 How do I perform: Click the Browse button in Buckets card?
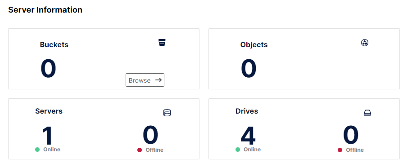pos(145,80)
